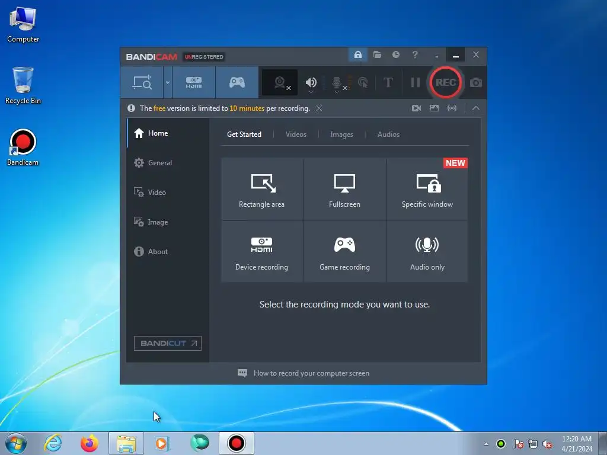
Task: Click the muted volume tray icon
Action: click(547, 444)
